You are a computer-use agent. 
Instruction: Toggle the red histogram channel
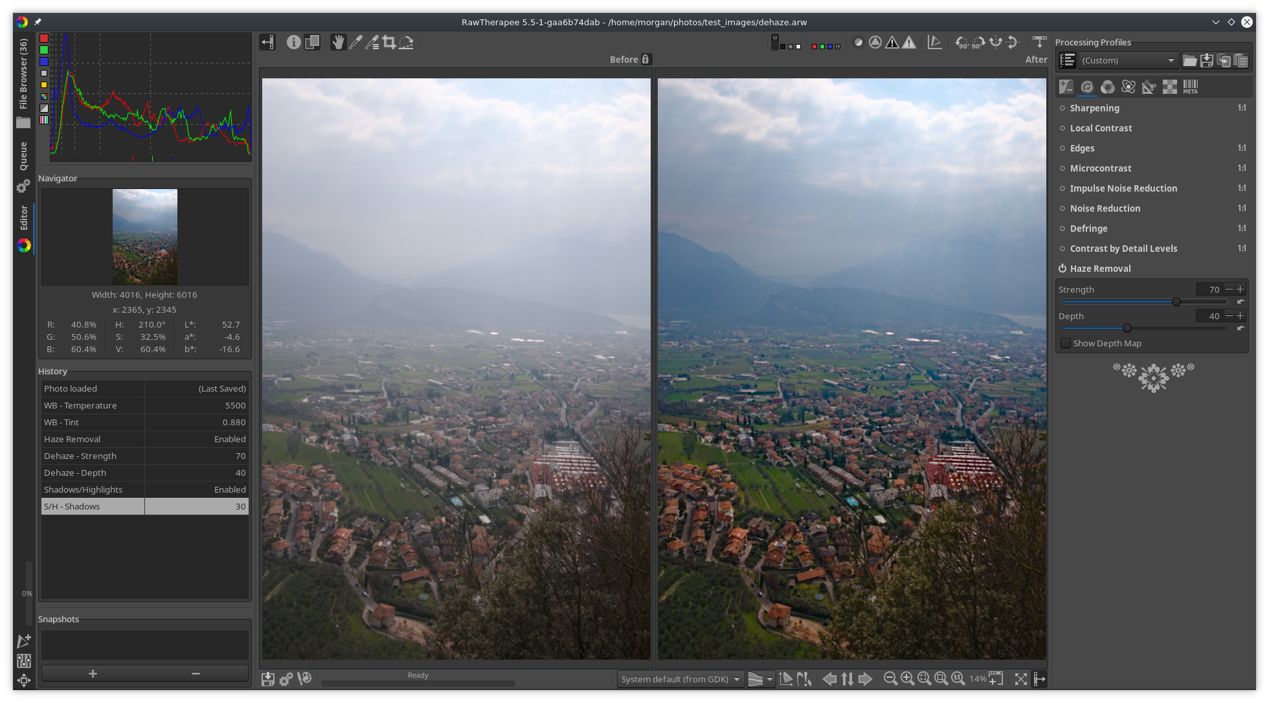(44, 38)
